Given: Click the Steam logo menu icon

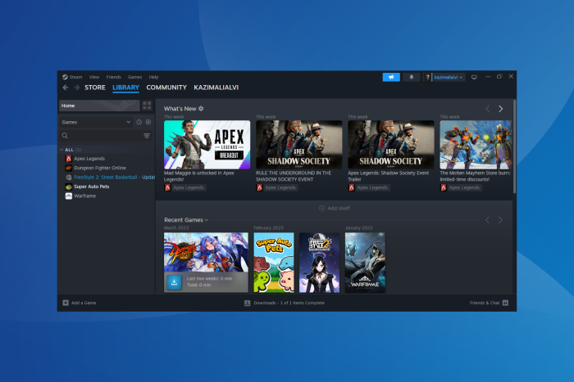Looking at the screenshot, I should [x=65, y=77].
